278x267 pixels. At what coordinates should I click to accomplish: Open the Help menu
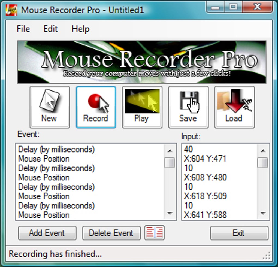point(80,29)
